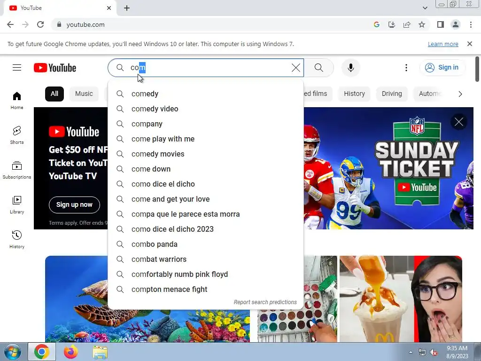Click the Sign in button
Screen dimensions: 481x361
coord(442,68)
